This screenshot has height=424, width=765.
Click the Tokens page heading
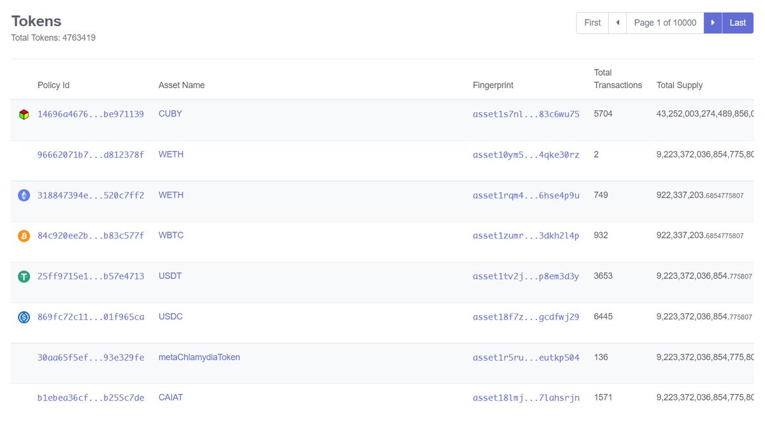pos(36,20)
